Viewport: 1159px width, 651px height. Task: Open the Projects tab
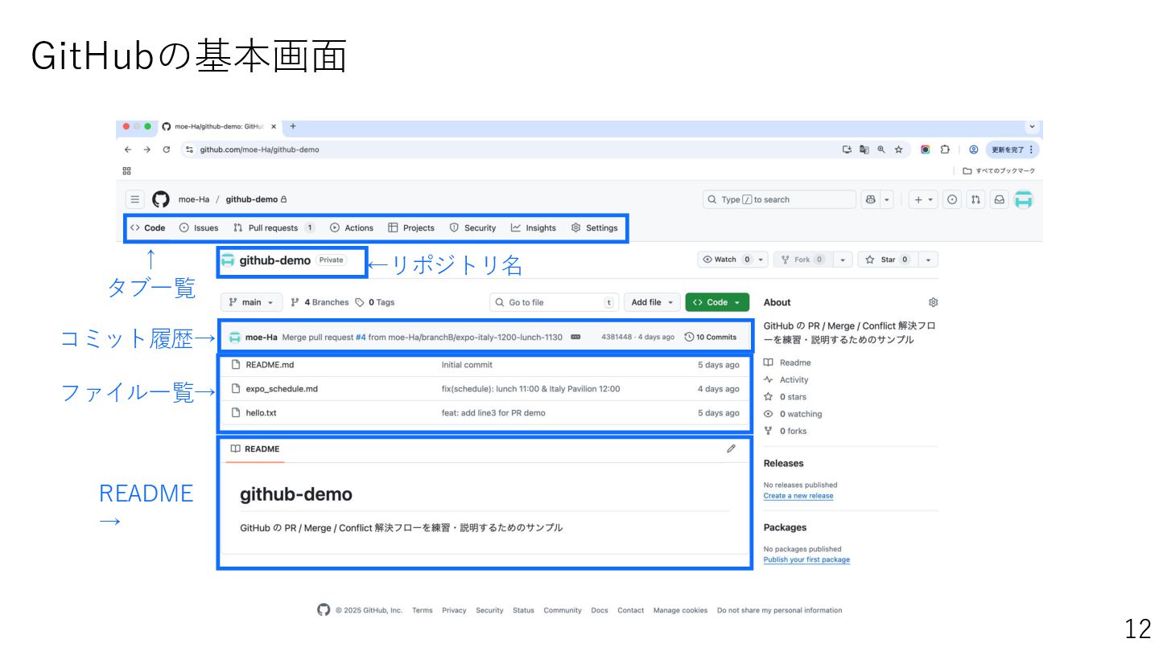pyautogui.click(x=411, y=227)
